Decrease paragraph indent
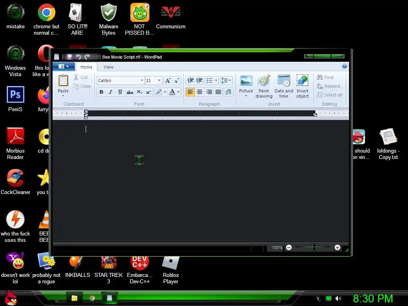Viewport: 408px width, 306px height. (190, 80)
